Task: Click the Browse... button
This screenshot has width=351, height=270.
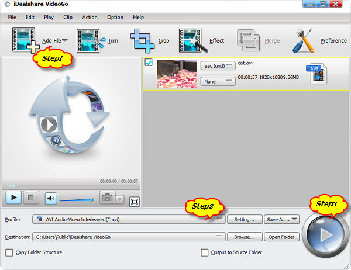Action: tap(245, 237)
